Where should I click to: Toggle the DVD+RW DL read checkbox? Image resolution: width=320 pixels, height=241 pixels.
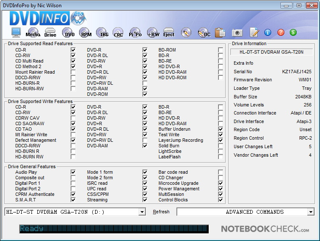(x=145, y=83)
